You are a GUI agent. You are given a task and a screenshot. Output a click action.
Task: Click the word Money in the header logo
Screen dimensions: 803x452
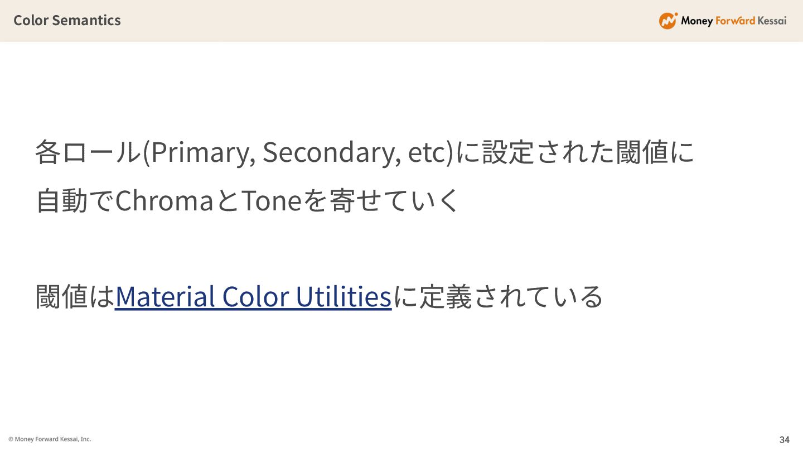click(696, 21)
